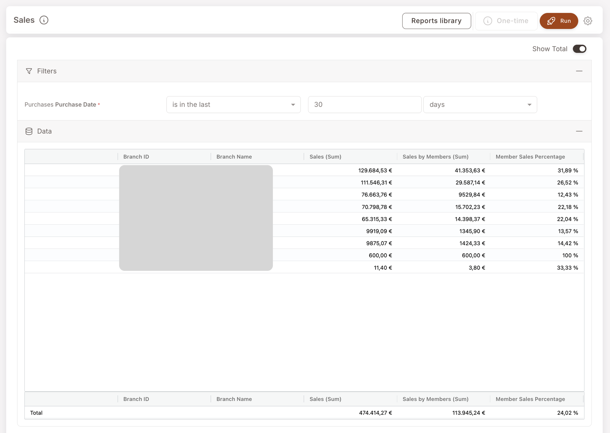Select the 14.398,37 € member sales cell
The height and width of the screenshot is (433, 610).
[443, 219]
